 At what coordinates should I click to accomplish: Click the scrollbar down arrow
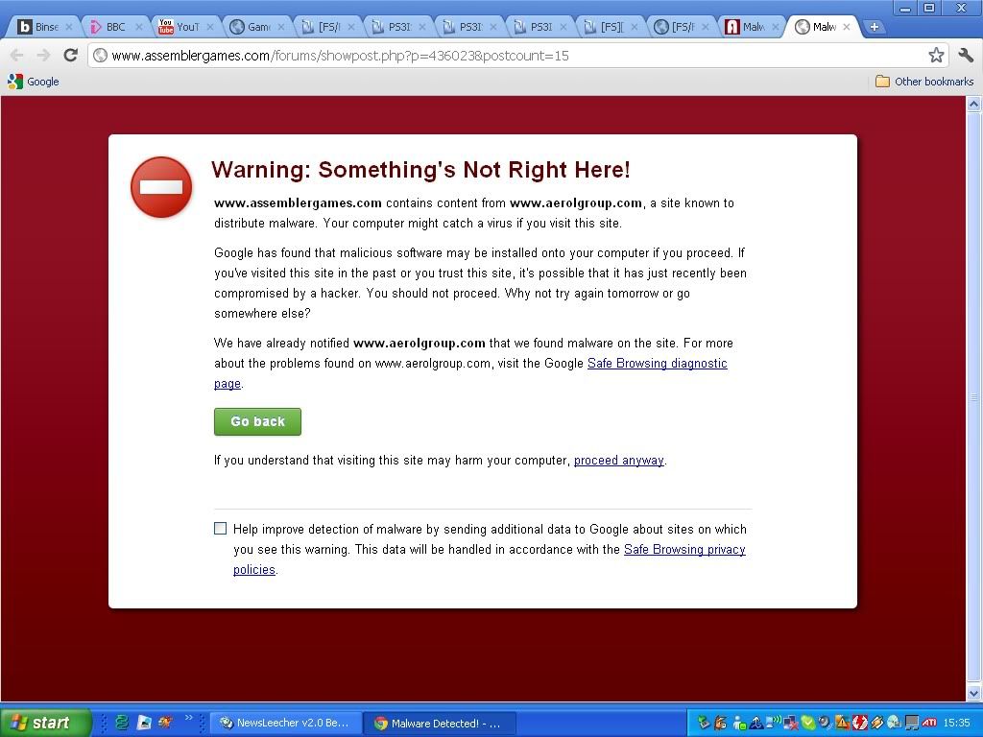tap(973, 693)
